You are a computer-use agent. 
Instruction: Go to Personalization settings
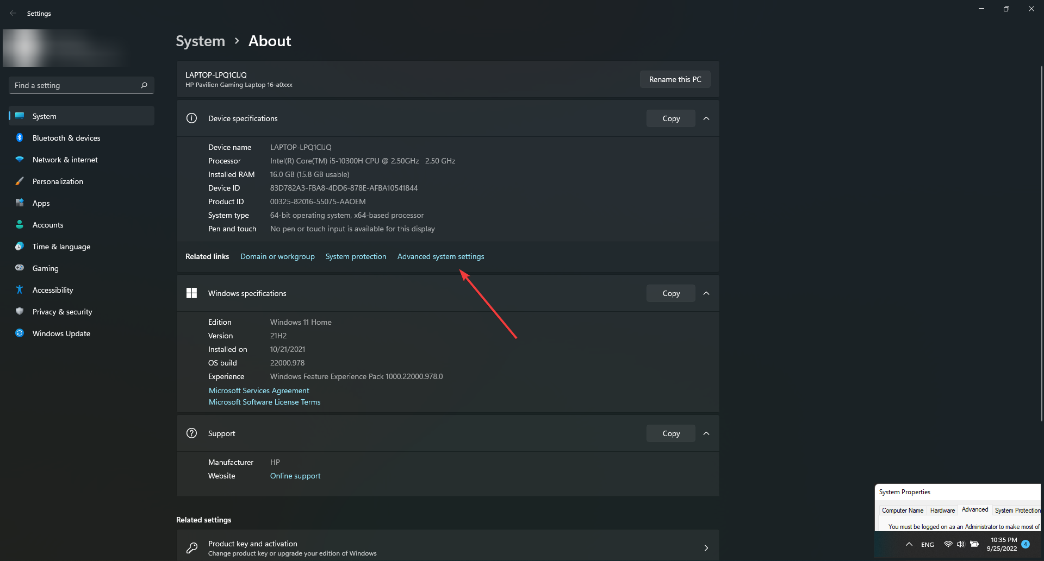pos(82,181)
